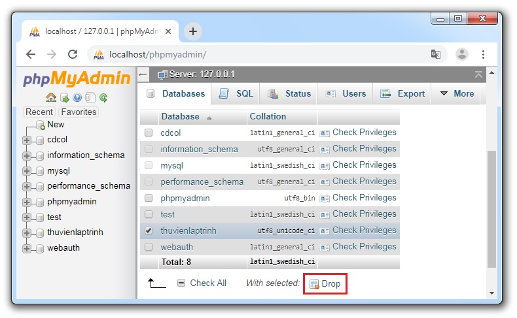Expand the mysql database tree node

(x=27, y=171)
